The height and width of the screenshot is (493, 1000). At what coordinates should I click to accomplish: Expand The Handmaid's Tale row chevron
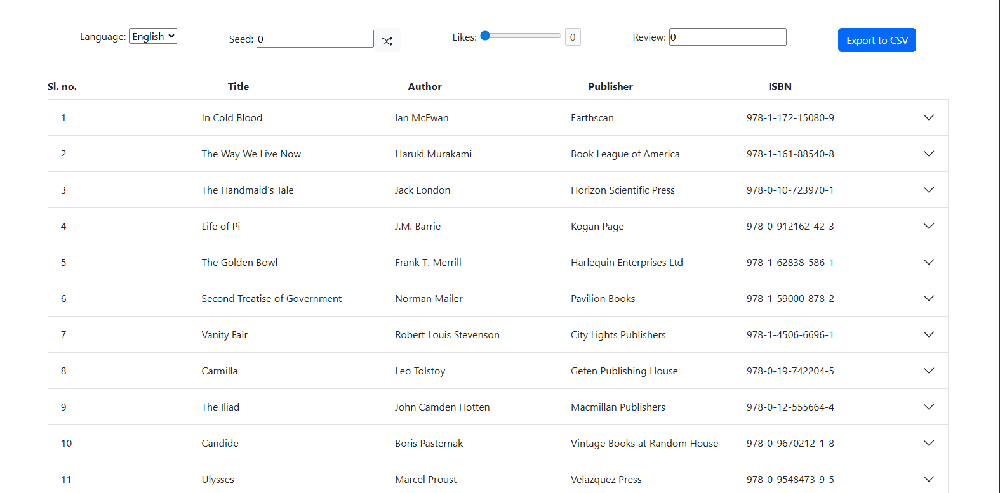pos(928,190)
